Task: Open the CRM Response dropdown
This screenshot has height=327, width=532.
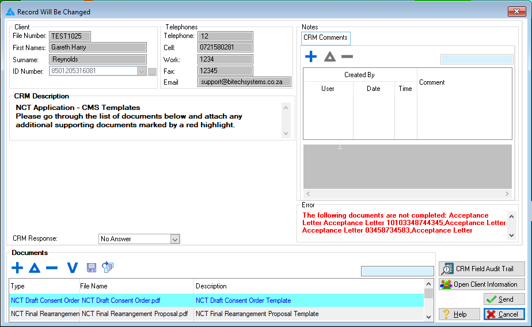Action: [175, 239]
